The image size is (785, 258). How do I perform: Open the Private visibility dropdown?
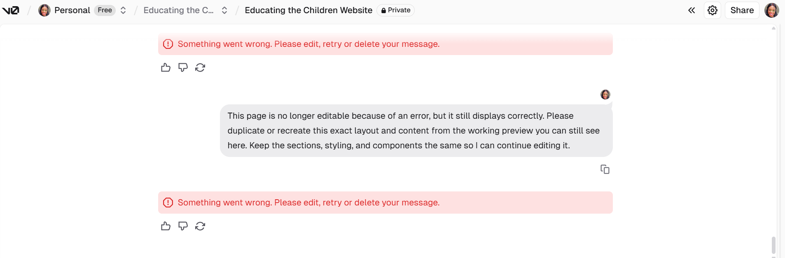(x=395, y=10)
